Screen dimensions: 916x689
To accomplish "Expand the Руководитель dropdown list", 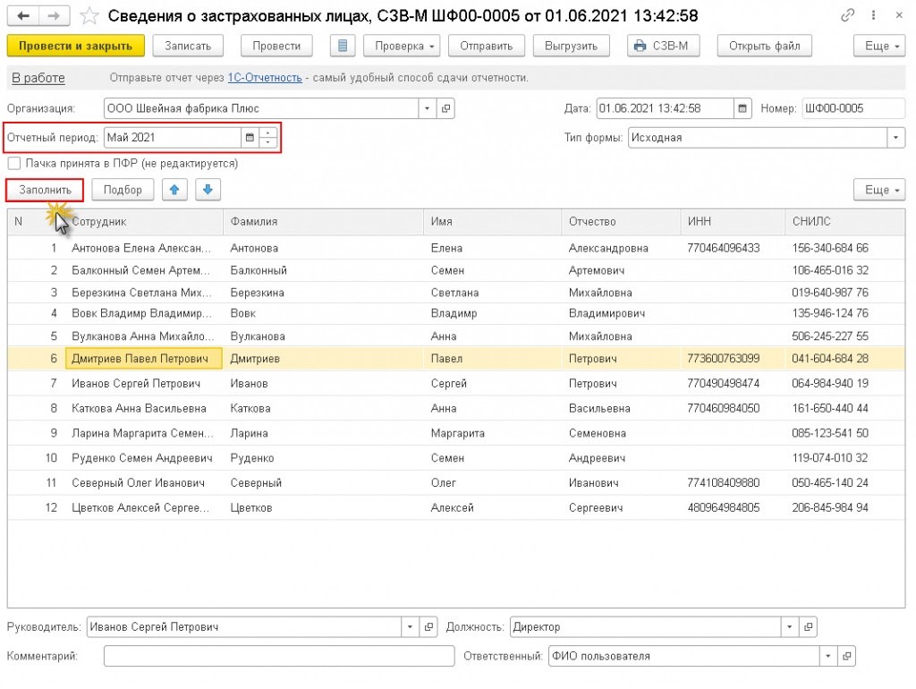I will [x=410, y=627].
